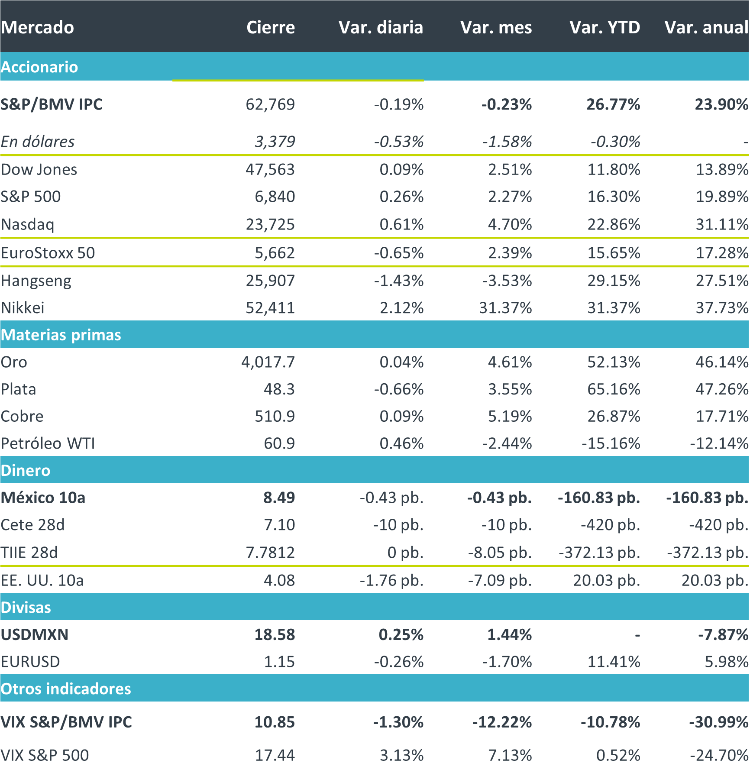Click the Accionario section header
The width and height of the screenshot is (750, 776).
(39, 67)
